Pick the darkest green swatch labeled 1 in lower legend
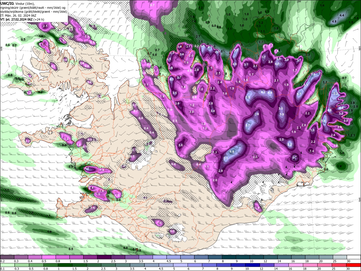The width and height of the screenshot is (361, 271). click(x=65, y=265)
